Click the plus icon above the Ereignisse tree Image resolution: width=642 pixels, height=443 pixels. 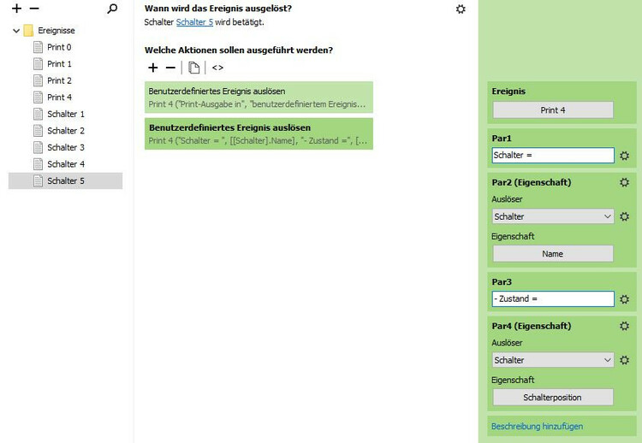tap(17, 9)
